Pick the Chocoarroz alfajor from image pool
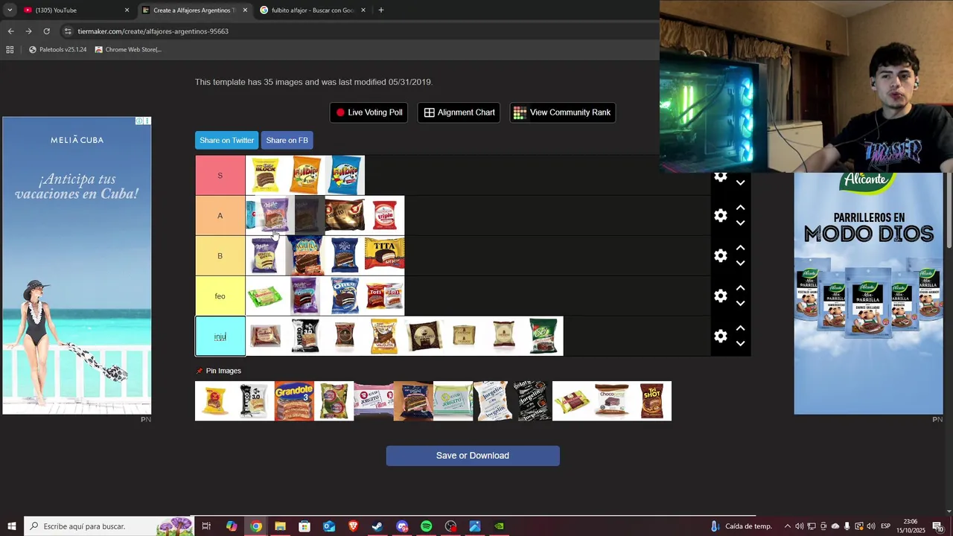Screen dimensions: 953x536 612,401
